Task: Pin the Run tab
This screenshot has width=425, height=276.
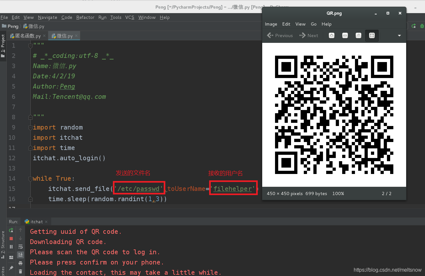Action: tap(11, 268)
